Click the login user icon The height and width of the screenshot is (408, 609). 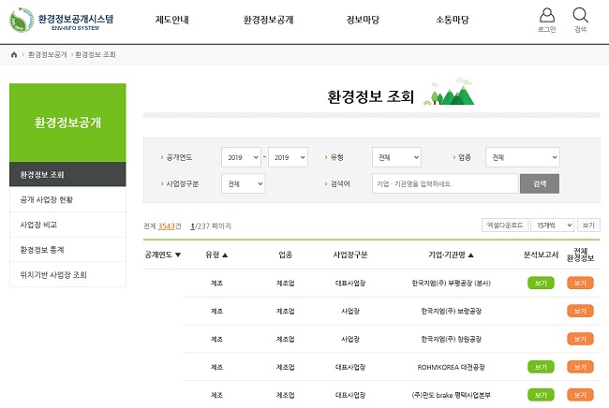point(546,16)
